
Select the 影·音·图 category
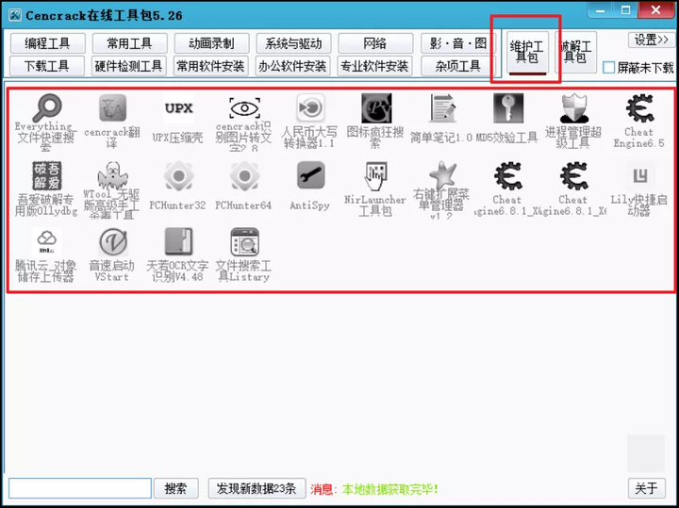(x=456, y=43)
